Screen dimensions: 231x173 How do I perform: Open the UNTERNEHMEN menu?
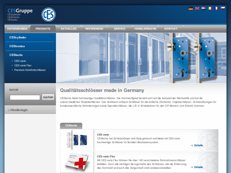tap(17, 29)
